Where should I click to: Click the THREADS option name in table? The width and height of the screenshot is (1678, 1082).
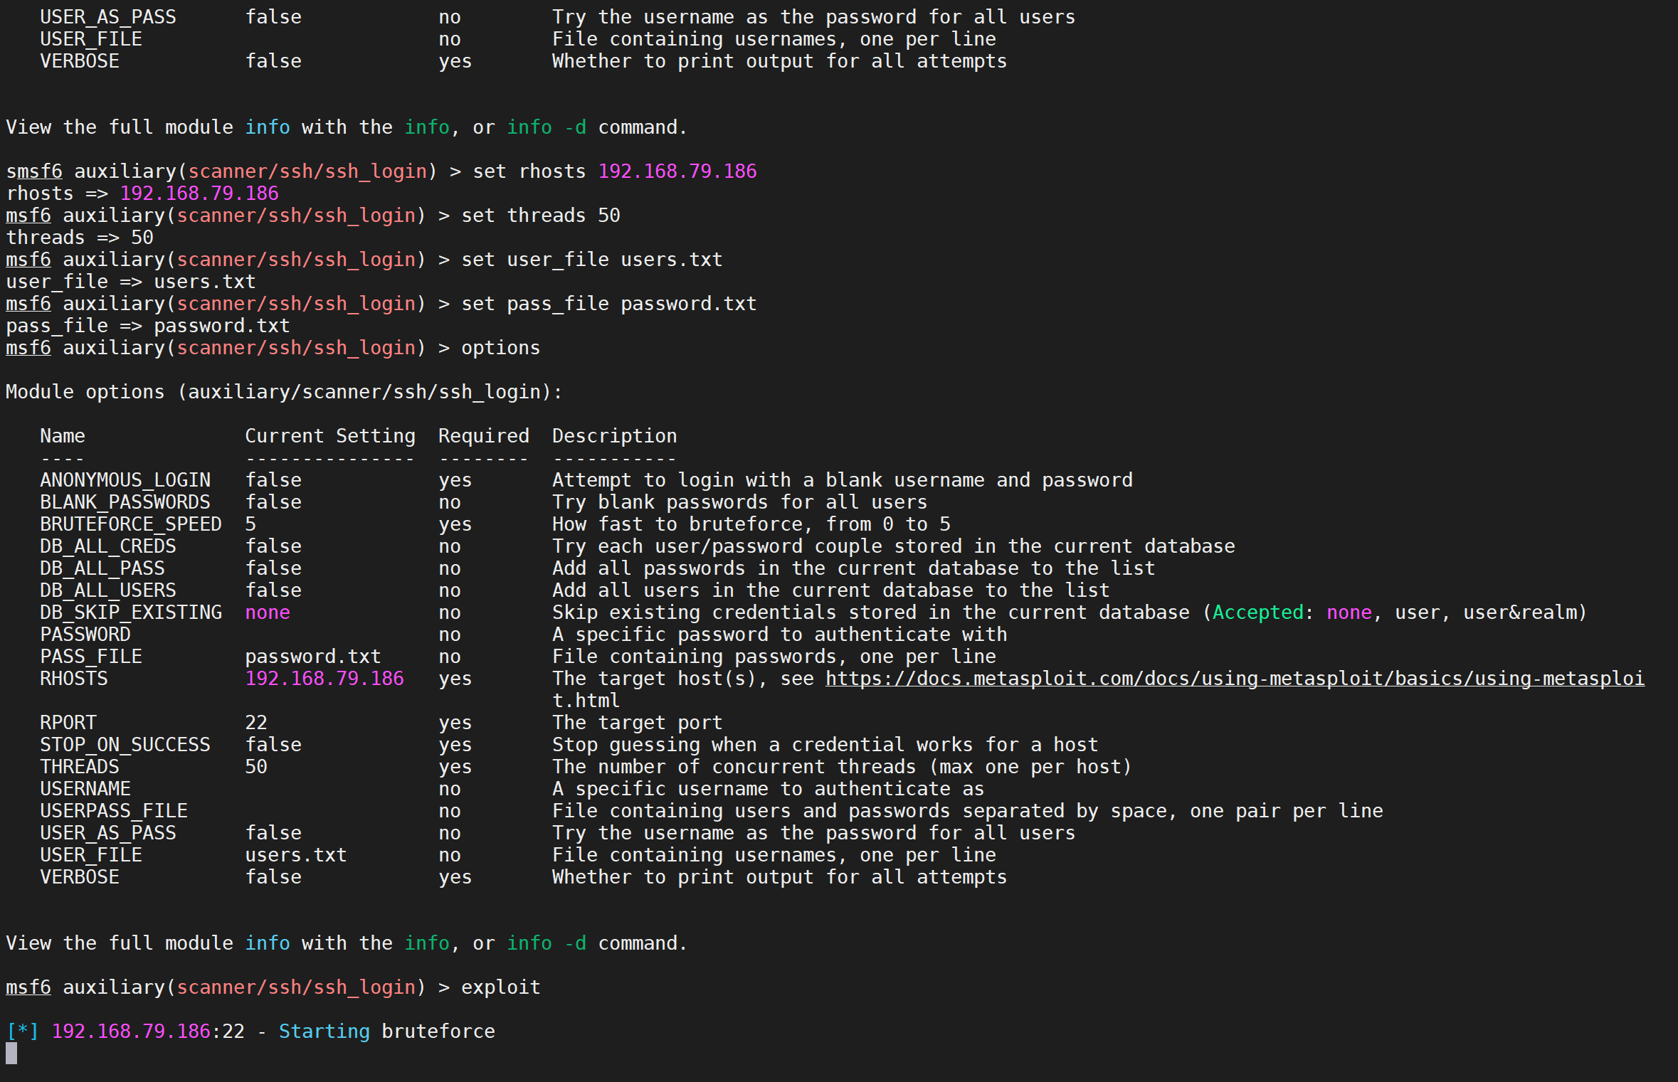[x=80, y=767]
